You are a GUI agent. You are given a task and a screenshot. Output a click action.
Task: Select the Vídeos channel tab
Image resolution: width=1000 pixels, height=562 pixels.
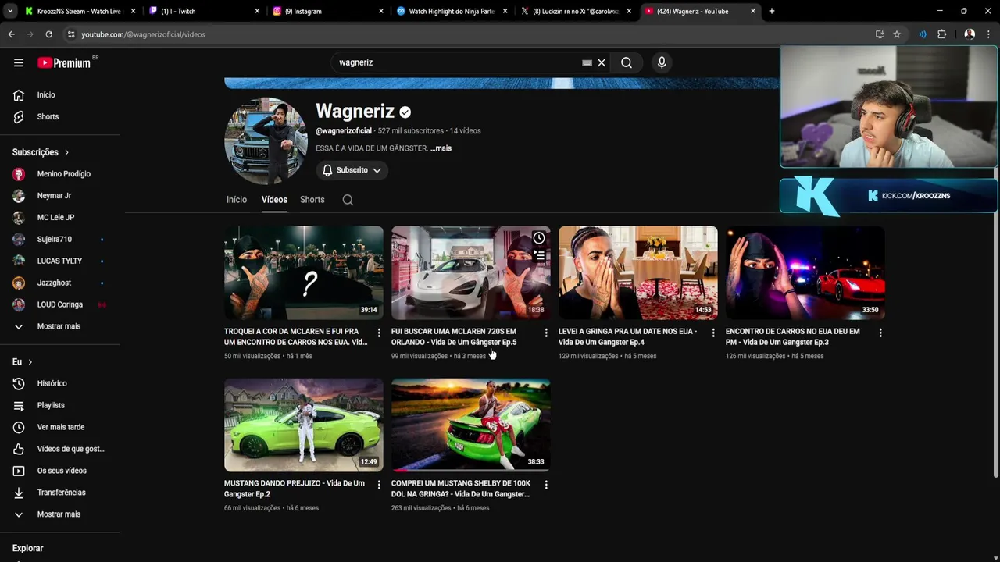tap(274, 200)
